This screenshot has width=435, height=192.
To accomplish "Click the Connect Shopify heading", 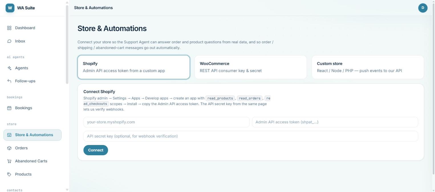I will [x=99, y=91].
